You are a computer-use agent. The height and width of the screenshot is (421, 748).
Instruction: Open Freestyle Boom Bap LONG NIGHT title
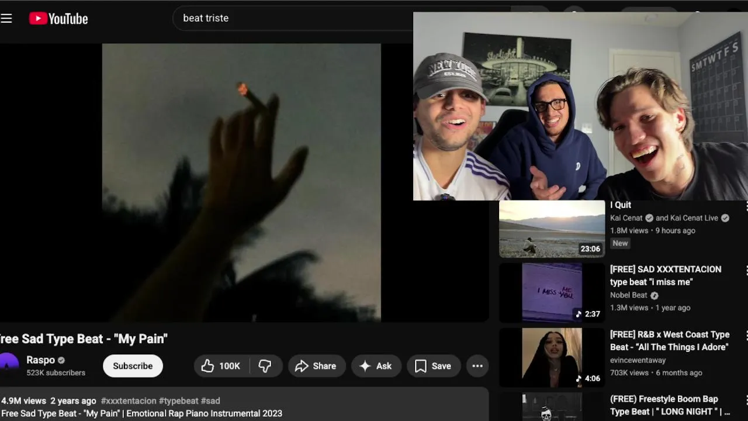pos(670,405)
